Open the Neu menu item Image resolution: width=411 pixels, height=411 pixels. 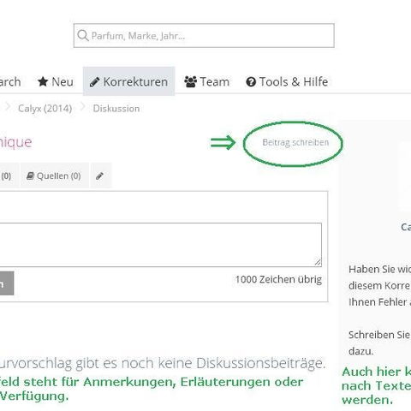pos(56,82)
